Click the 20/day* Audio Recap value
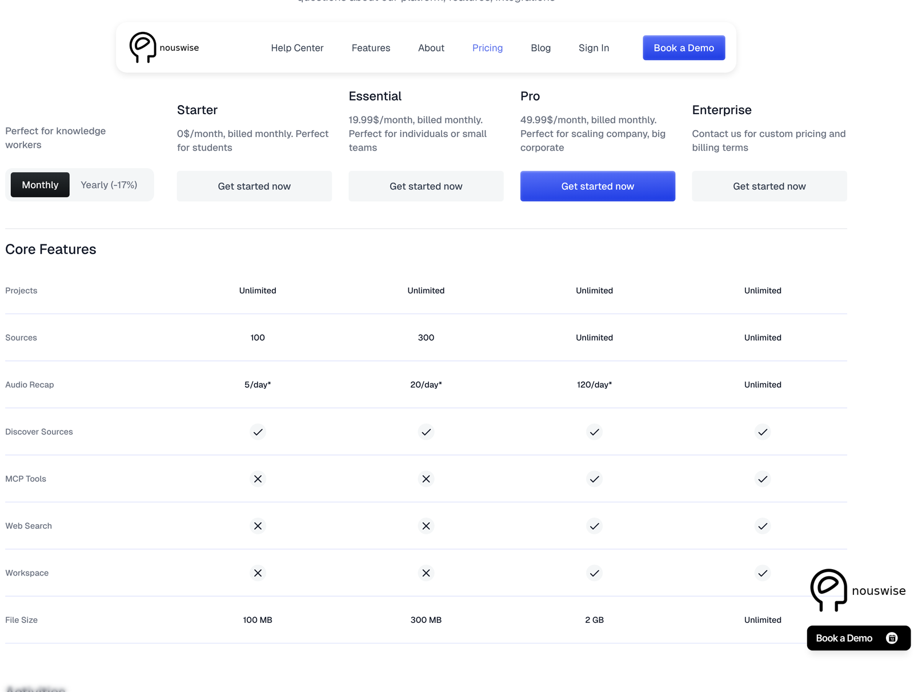This screenshot has height=692, width=914. click(x=426, y=385)
